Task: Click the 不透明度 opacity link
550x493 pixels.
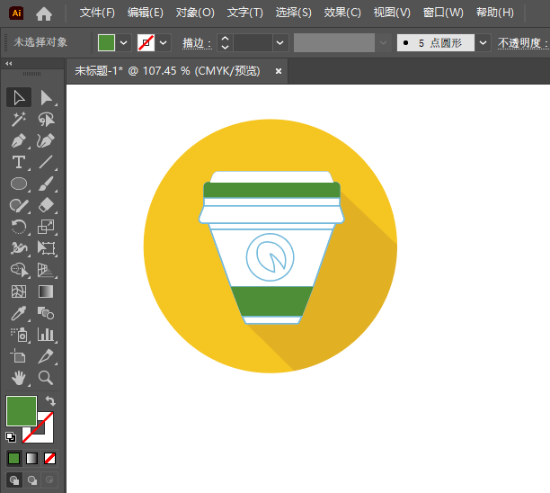Action: [x=523, y=43]
